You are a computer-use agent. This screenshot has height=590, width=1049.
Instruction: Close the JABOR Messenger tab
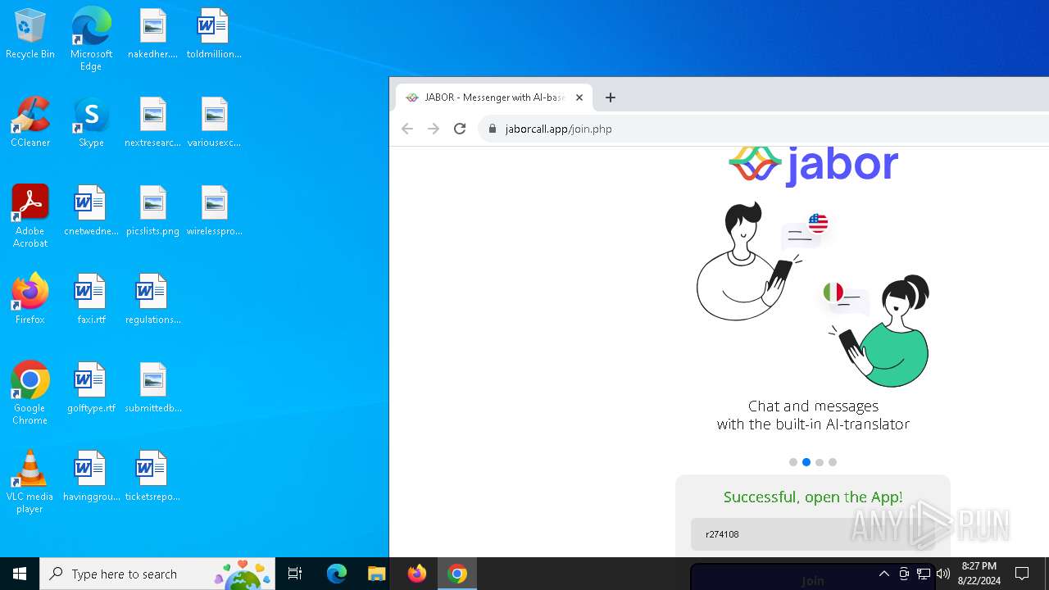click(x=579, y=98)
